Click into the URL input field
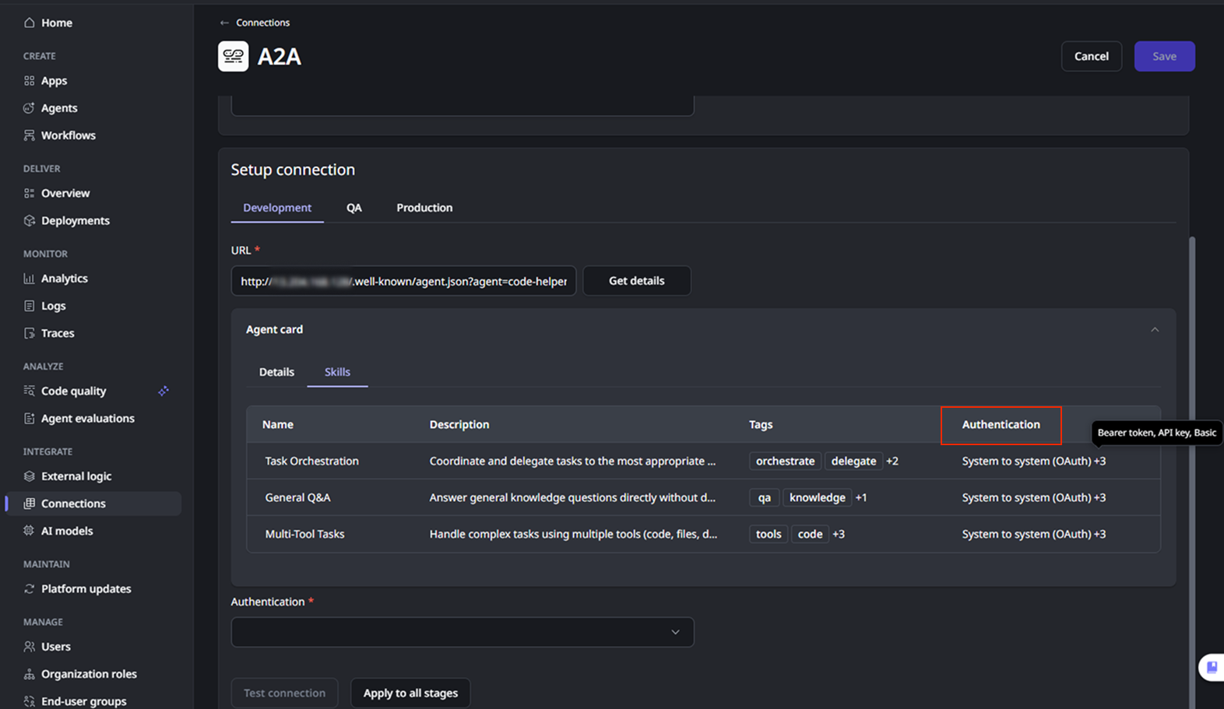Image resolution: width=1224 pixels, height=709 pixels. pyautogui.click(x=403, y=281)
